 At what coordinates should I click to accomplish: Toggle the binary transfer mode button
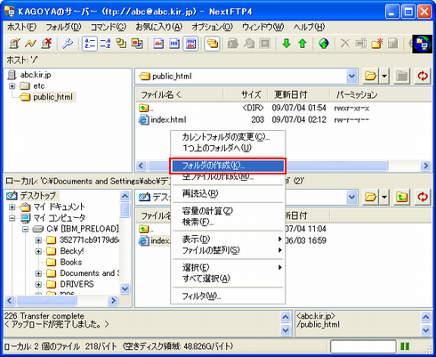174,44
